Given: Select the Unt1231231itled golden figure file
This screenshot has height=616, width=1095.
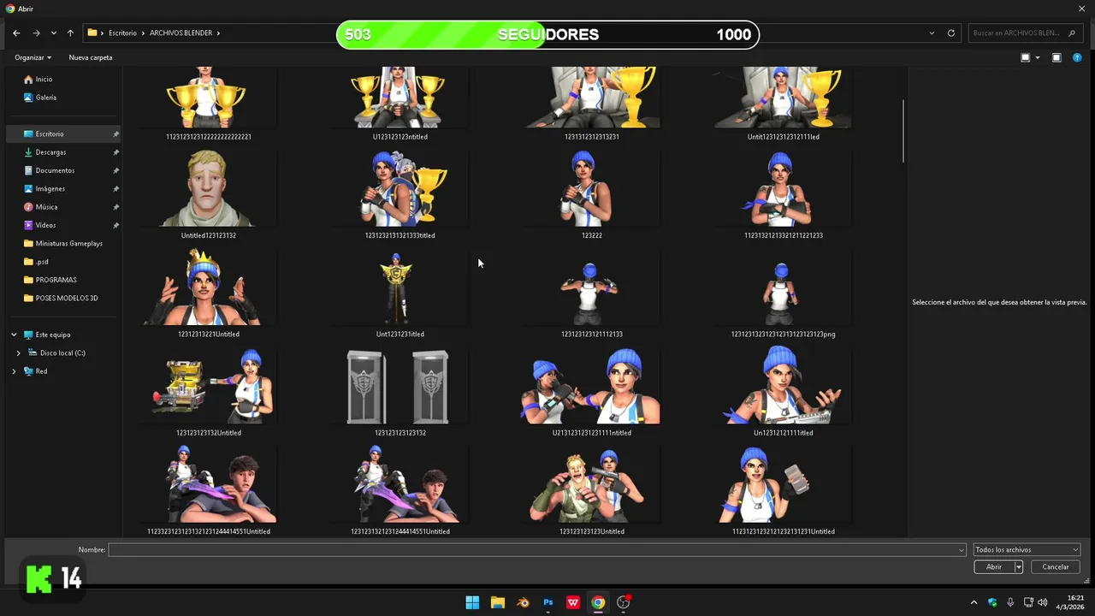Looking at the screenshot, I should 400,293.
